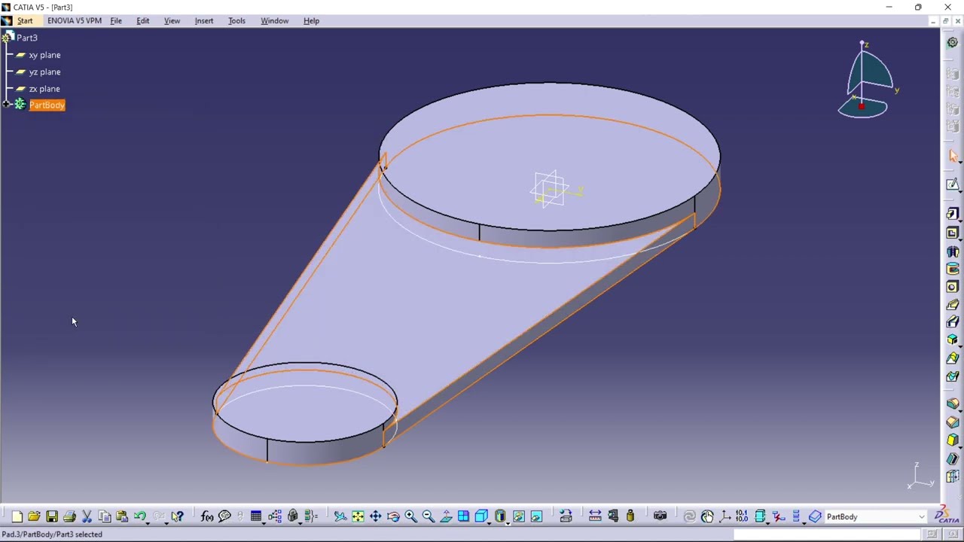Open the PartBody current-body dropdown
The image size is (964, 542).
pos(921,516)
